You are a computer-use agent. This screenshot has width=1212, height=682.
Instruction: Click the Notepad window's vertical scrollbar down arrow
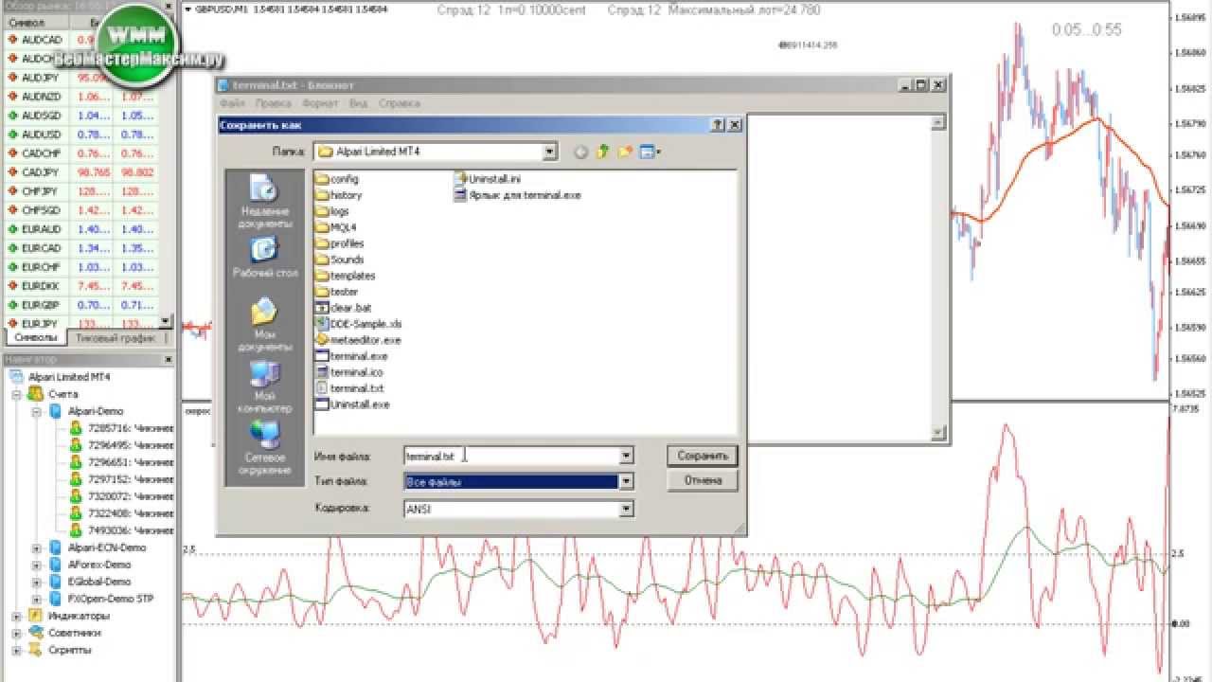(x=938, y=433)
